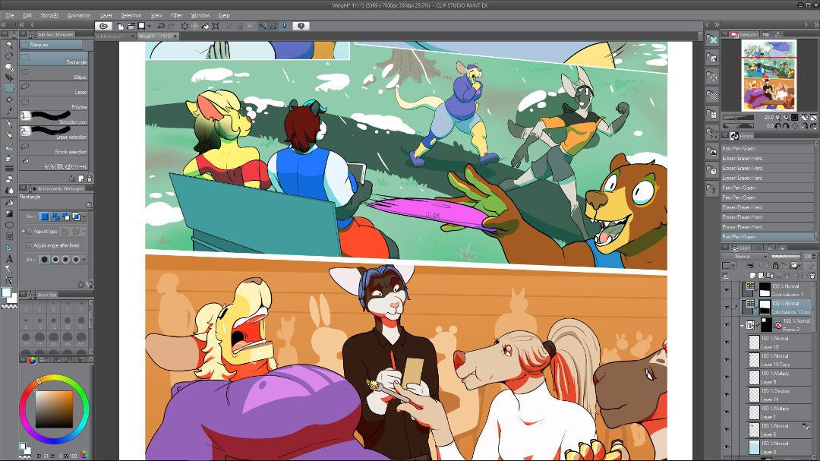Viewport: 820px width, 461px height.
Task: Enable Adjust angle after fixed checkbox
Action: tap(30, 245)
